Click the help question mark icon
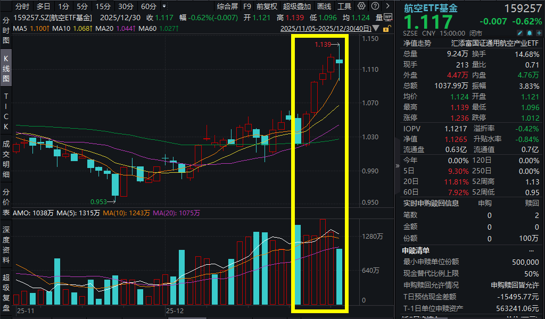This screenshot has width=545, height=319. coord(375,6)
